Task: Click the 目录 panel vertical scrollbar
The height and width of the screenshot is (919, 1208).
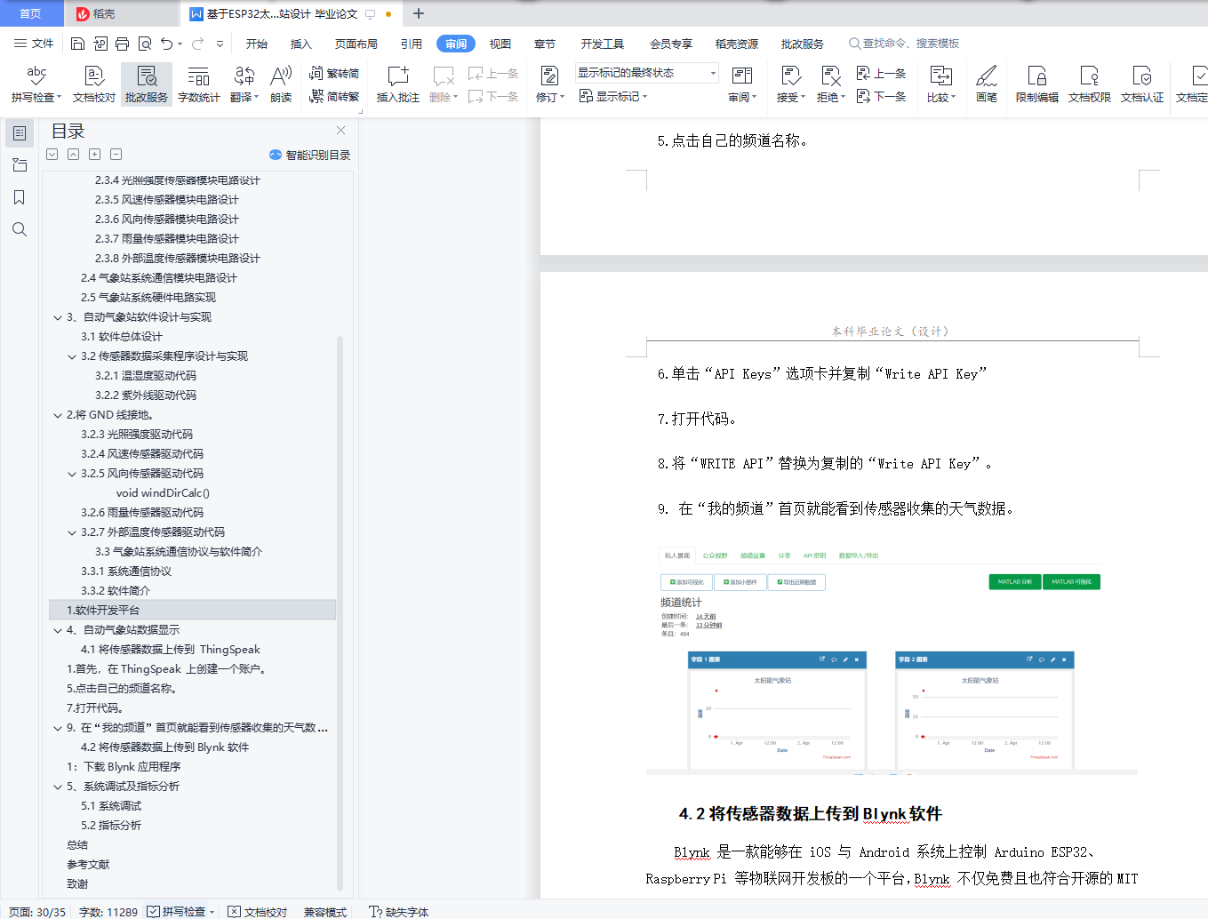Action: click(340, 611)
